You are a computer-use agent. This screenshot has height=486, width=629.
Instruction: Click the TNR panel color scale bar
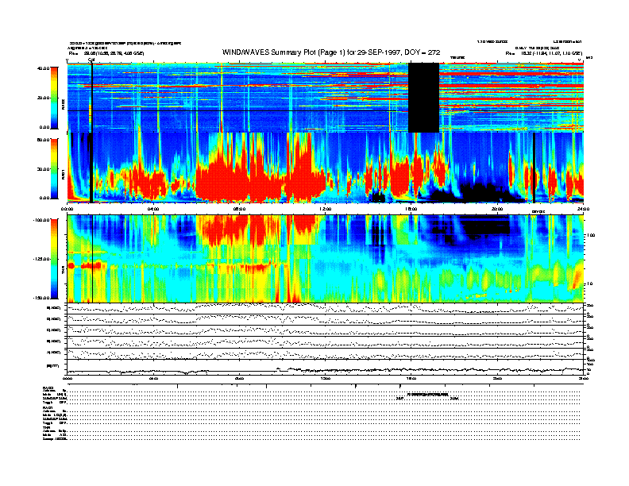[54, 259]
